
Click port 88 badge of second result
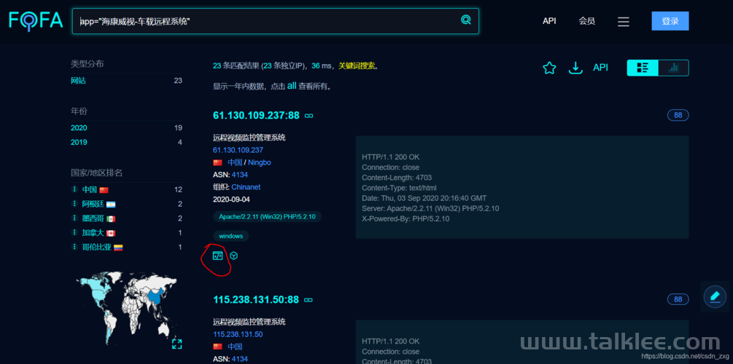point(678,299)
